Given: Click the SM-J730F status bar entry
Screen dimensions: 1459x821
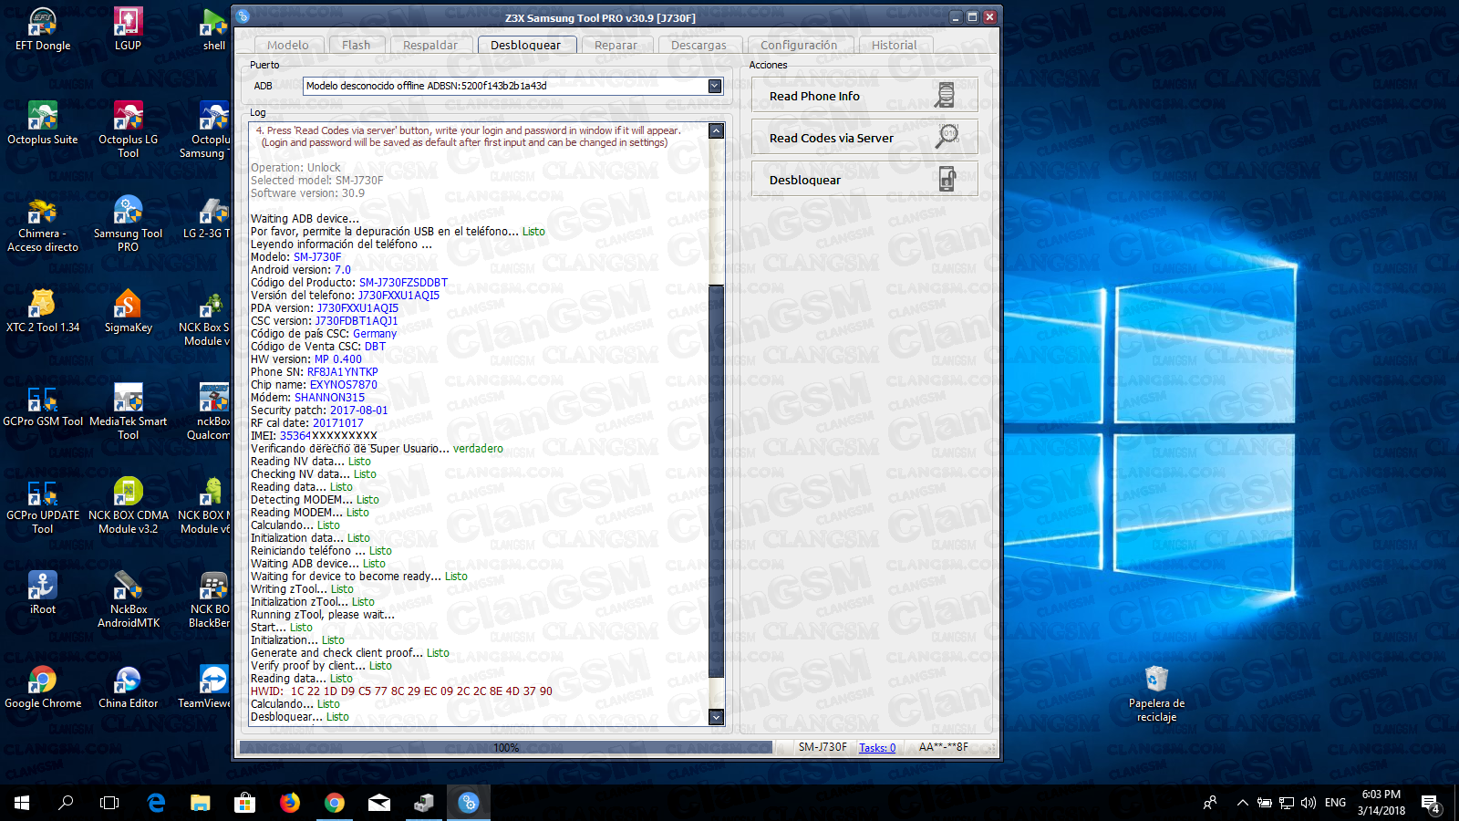Looking at the screenshot, I should coord(823,747).
